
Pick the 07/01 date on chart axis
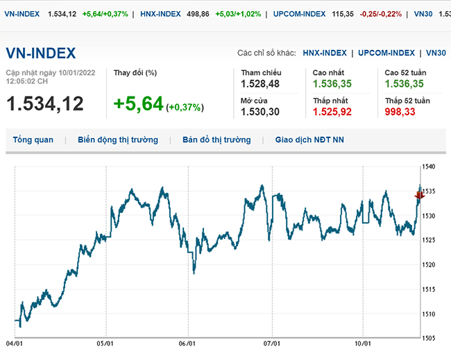(272, 344)
